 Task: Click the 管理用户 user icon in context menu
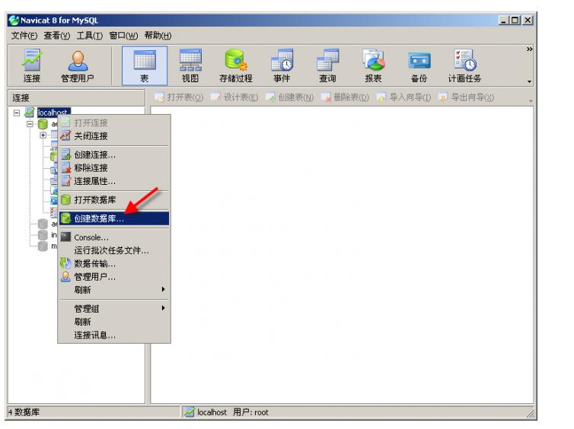tap(65, 276)
